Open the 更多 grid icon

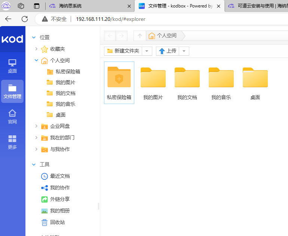click(x=12, y=142)
